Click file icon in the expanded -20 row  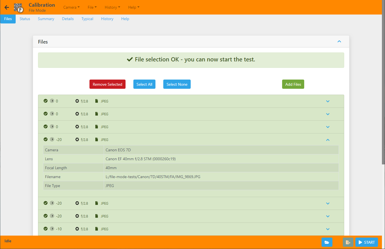pos(96,139)
